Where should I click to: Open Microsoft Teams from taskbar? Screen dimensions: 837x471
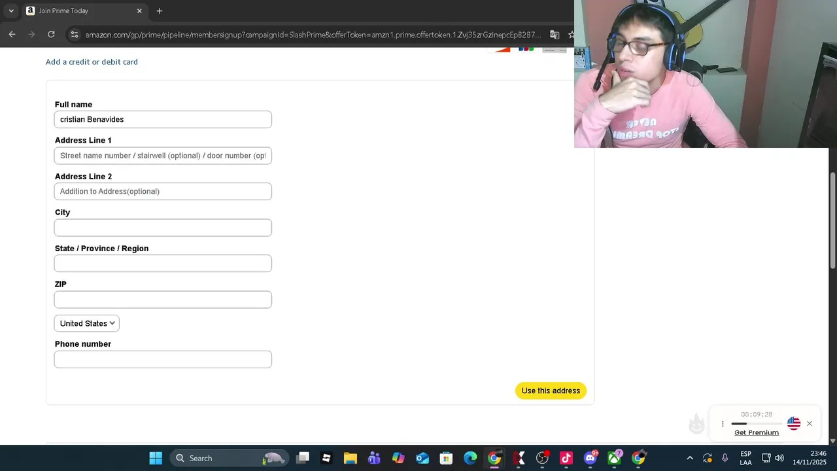point(374,458)
